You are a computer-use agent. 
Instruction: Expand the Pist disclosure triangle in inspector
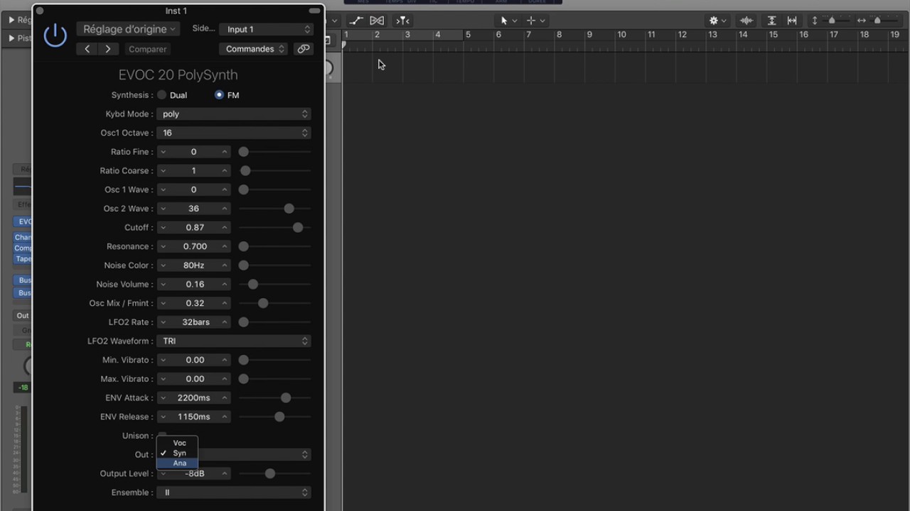(11, 38)
